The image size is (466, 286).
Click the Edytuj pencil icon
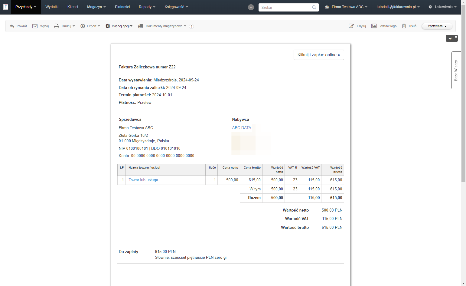pos(351,26)
